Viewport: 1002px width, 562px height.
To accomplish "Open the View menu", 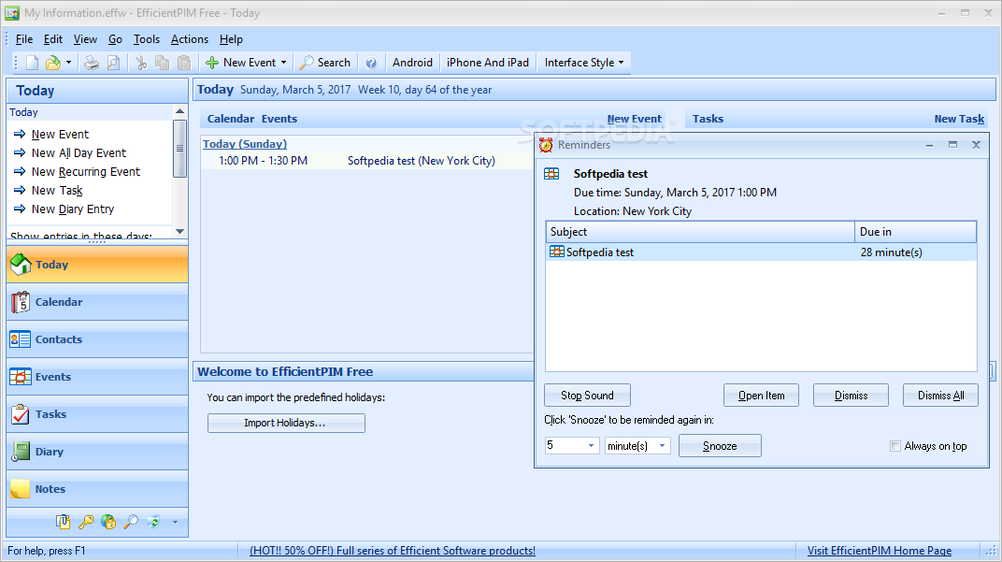I will (85, 39).
